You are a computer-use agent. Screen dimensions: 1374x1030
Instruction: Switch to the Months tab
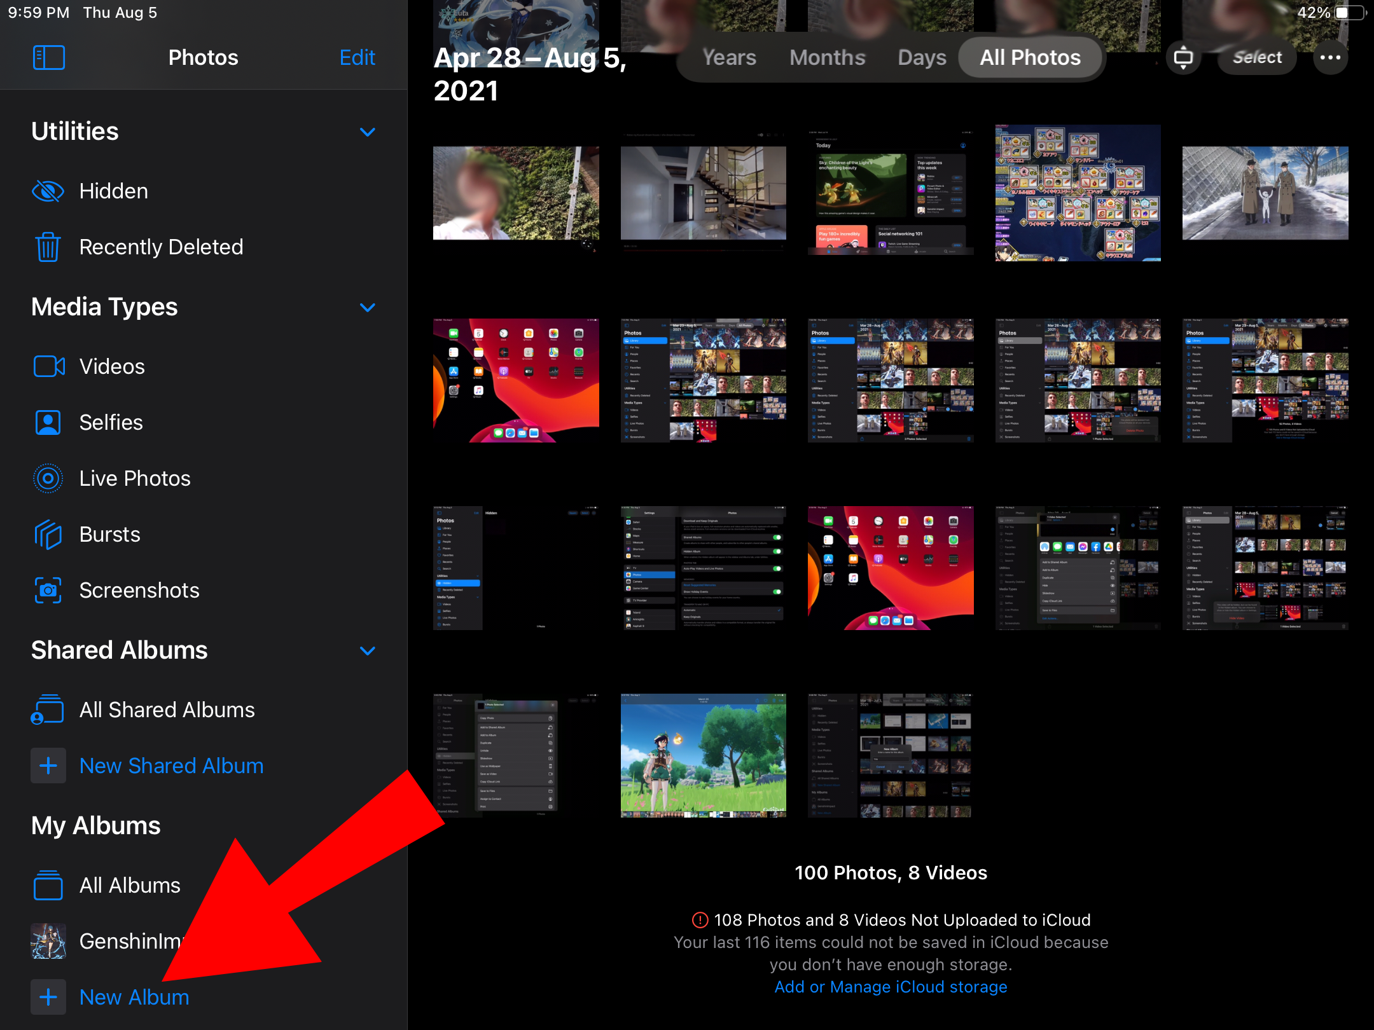tap(827, 58)
